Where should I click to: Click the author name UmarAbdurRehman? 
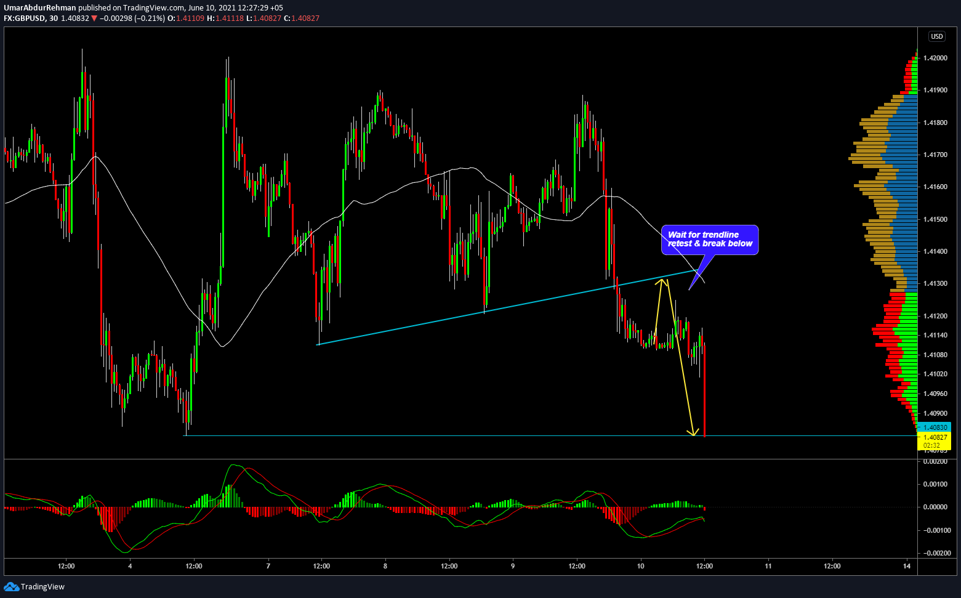point(40,7)
